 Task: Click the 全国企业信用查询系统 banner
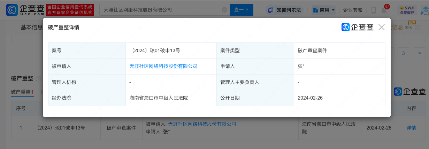[x=70, y=10]
